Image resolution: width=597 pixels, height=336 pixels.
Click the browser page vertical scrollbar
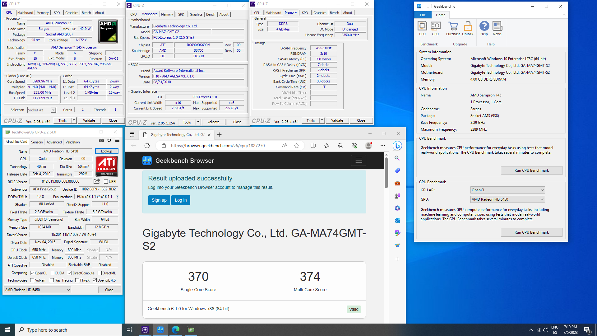tap(386, 173)
